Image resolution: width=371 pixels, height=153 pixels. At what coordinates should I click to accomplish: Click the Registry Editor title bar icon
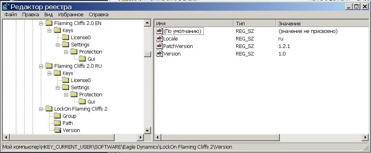click(6, 7)
